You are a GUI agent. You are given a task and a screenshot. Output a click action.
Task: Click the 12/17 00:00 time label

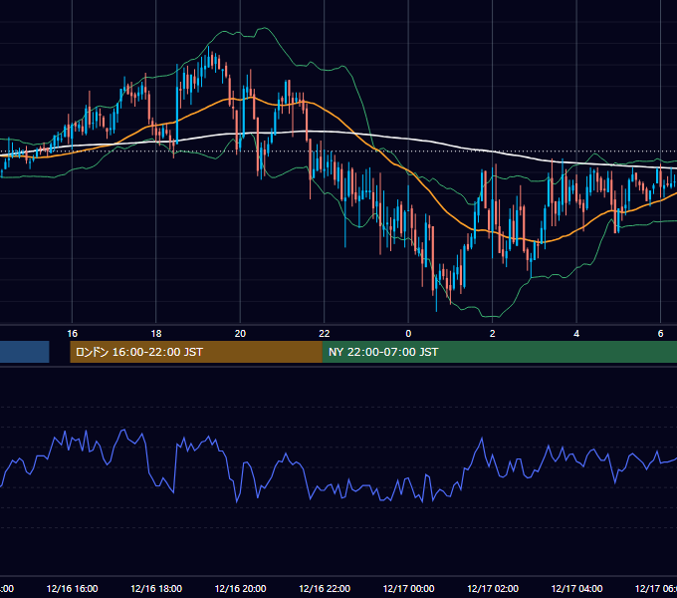(408, 588)
